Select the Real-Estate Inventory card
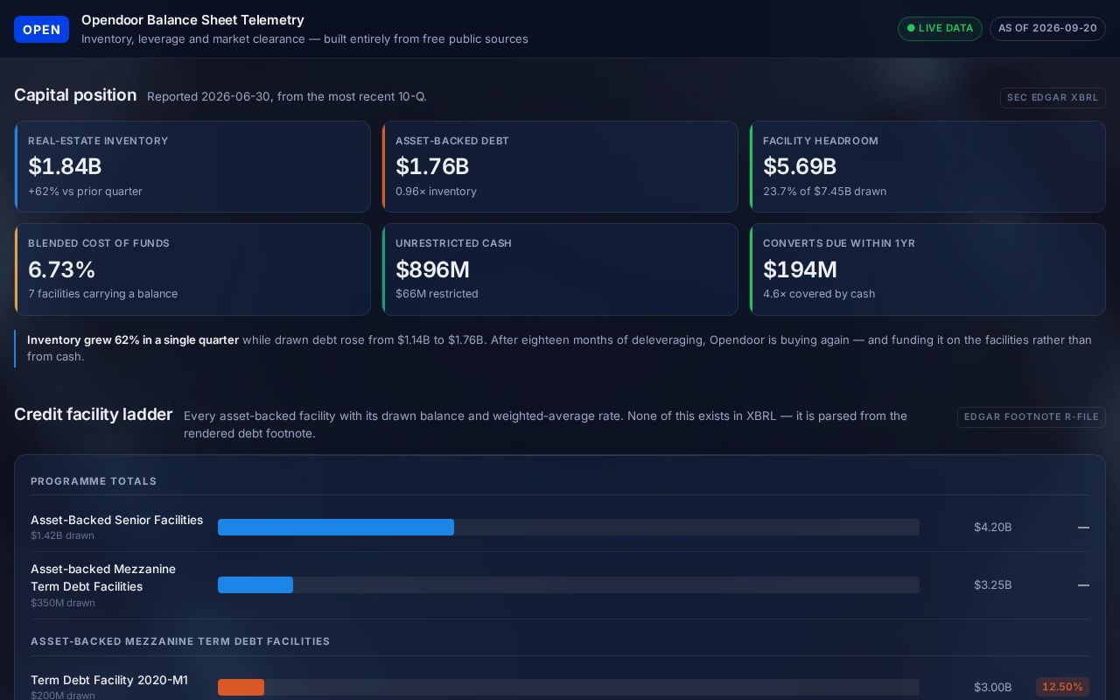Viewport: 1120px width, 700px height. pos(192,166)
